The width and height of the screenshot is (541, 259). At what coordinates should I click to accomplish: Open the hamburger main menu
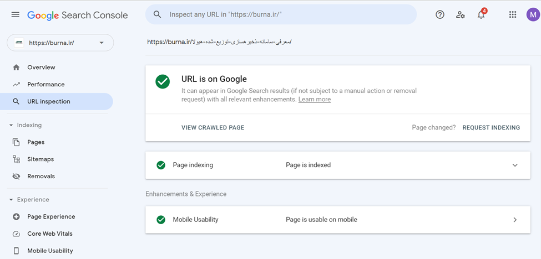[16, 15]
